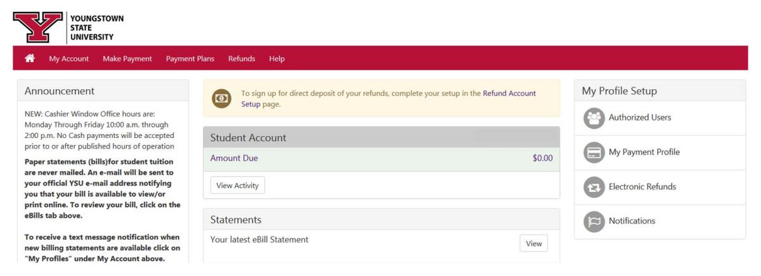761x276 pixels.
Task: Go to the Payment Plans menu item
Action: pos(190,59)
